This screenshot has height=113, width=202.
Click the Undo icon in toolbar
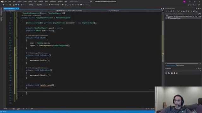[x=21, y=5]
